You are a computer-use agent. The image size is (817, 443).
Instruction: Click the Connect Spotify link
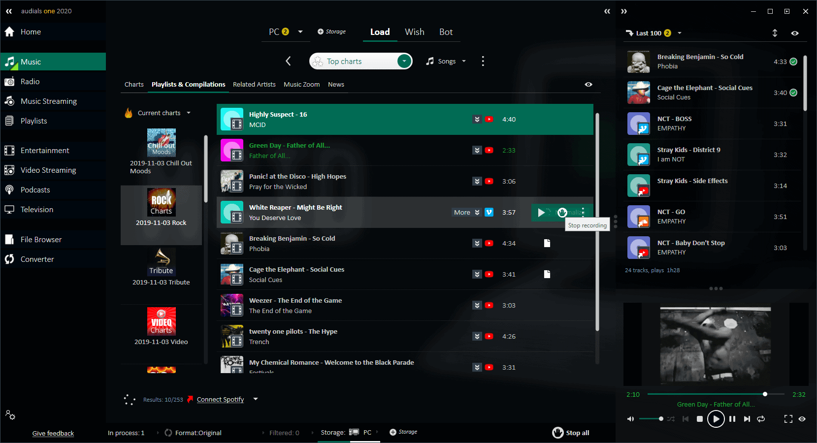220,400
